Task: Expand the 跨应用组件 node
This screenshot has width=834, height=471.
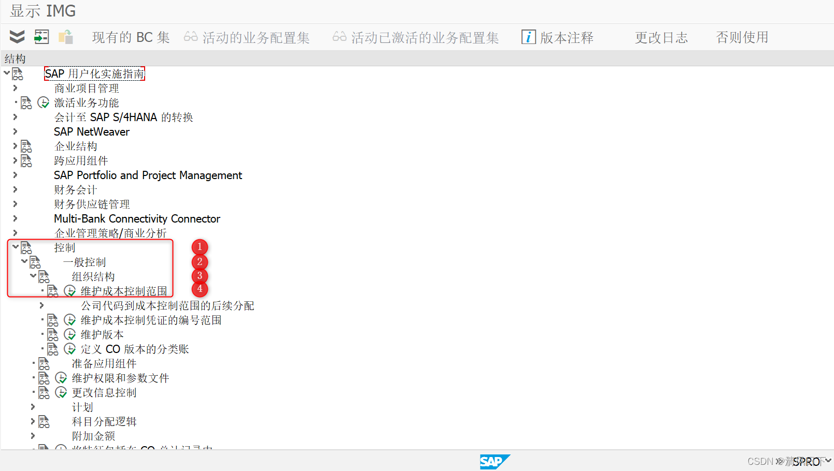Action: point(15,160)
